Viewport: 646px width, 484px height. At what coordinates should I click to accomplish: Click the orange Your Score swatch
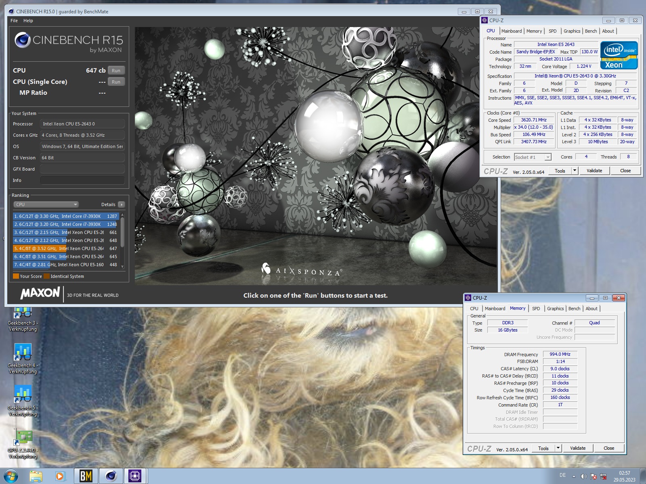click(x=16, y=276)
